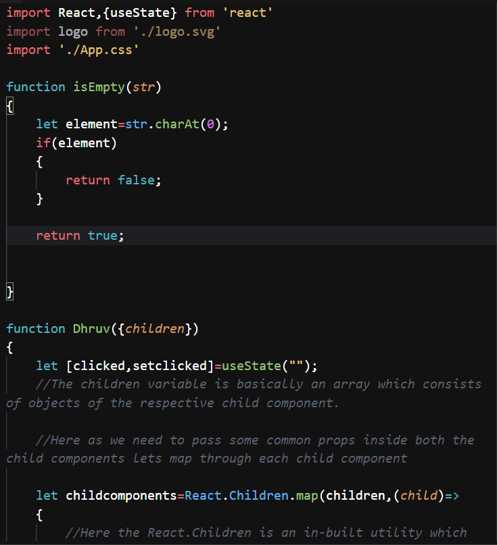Click charAt method call
The height and width of the screenshot is (545, 497).
(x=176, y=124)
